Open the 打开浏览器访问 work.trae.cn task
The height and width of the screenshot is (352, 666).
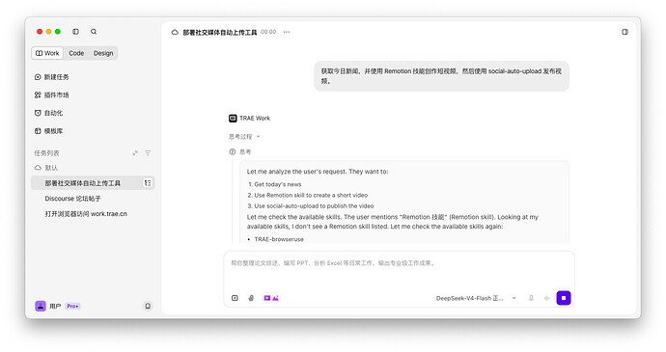tap(86, 213)
